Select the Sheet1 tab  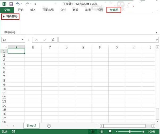pos(31,126)
